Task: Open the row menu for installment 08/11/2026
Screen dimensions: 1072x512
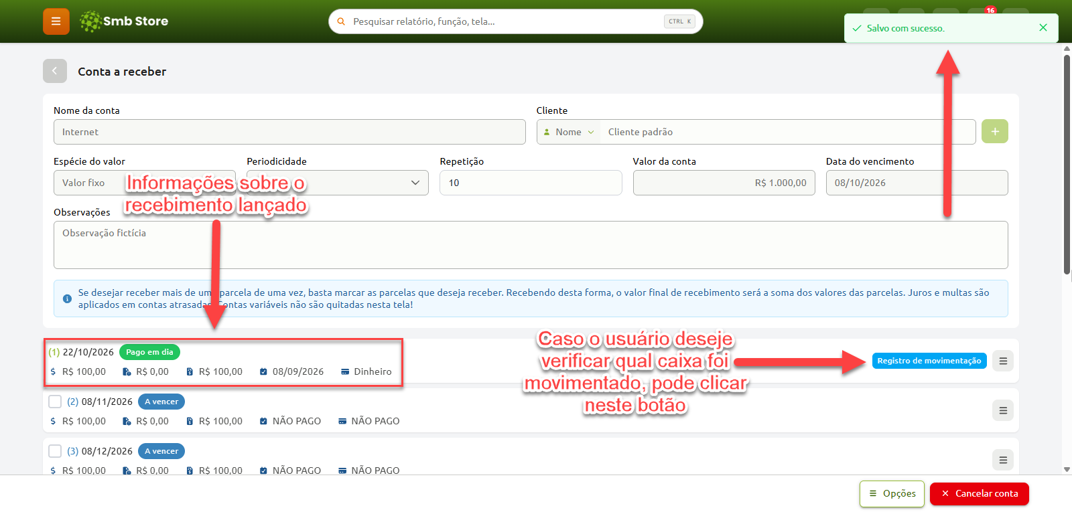Action: (x=1003, y=410)
